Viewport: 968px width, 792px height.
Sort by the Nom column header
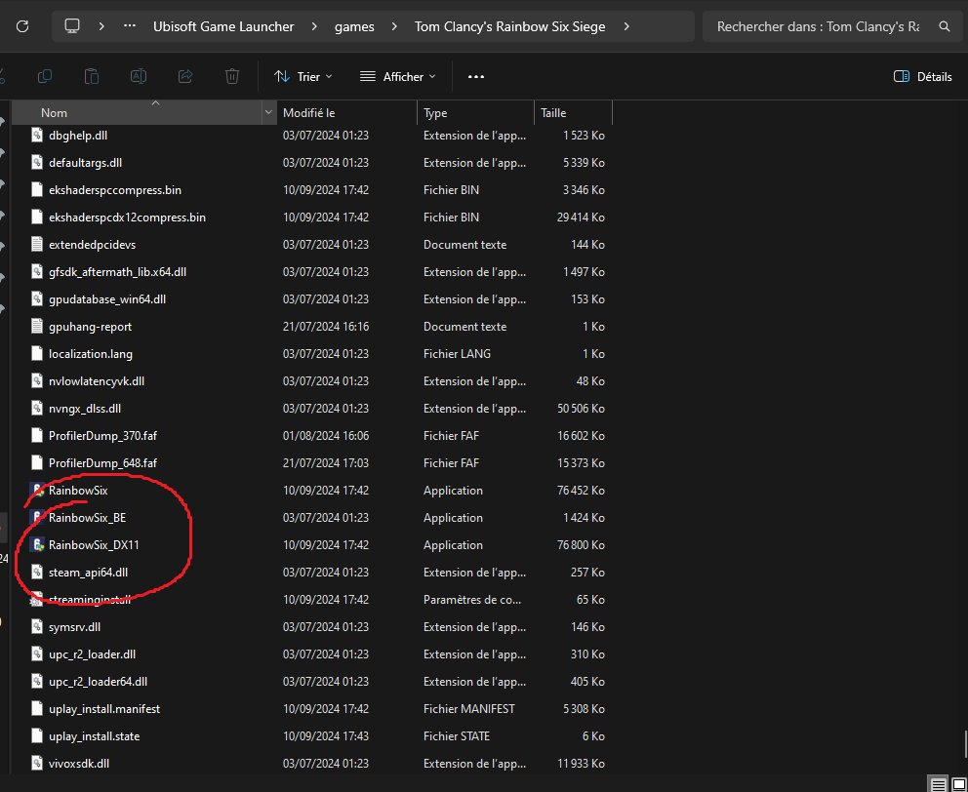tap(137, 113)
